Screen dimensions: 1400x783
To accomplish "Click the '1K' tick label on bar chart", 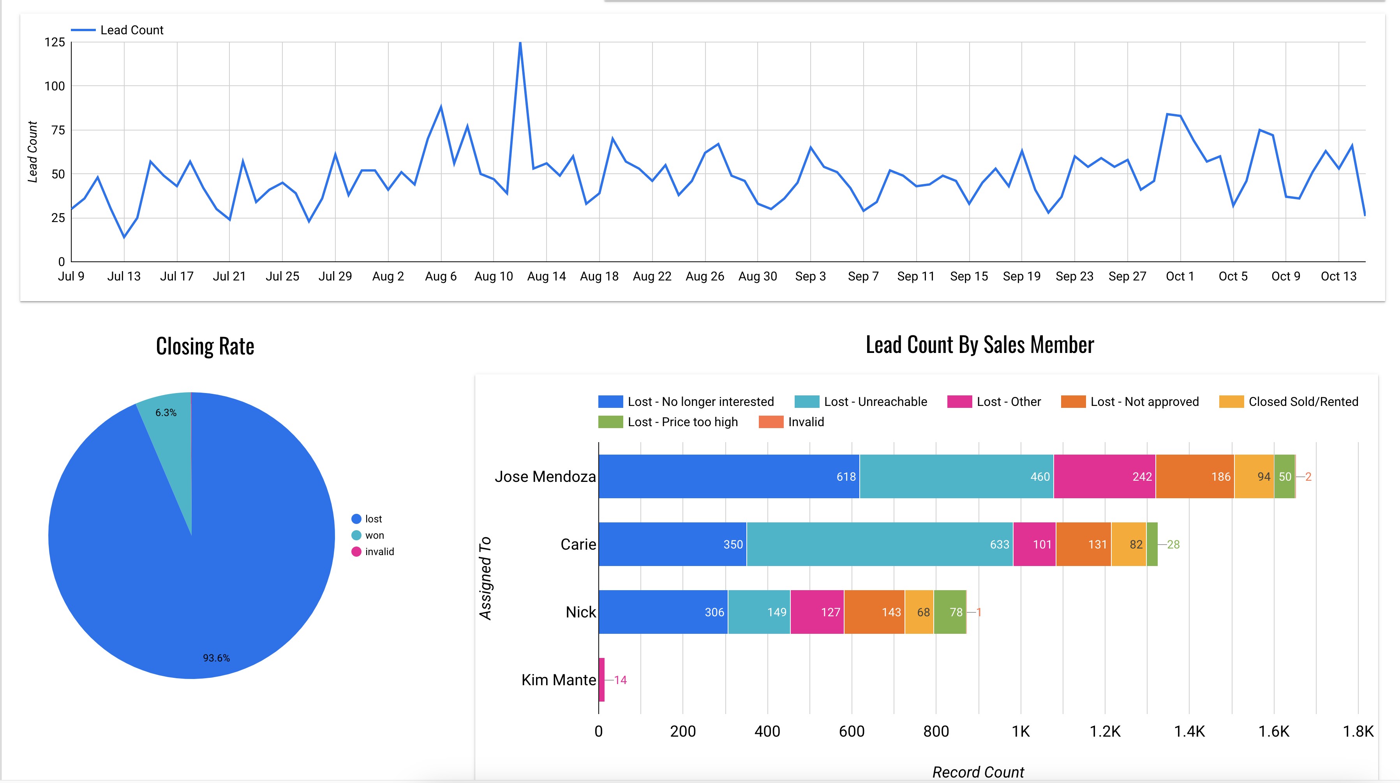I will (x=1021, y=731).
